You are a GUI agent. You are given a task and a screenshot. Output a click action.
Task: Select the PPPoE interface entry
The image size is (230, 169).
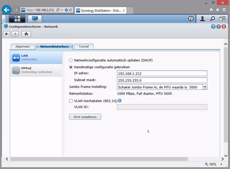(x=36, y=70)
